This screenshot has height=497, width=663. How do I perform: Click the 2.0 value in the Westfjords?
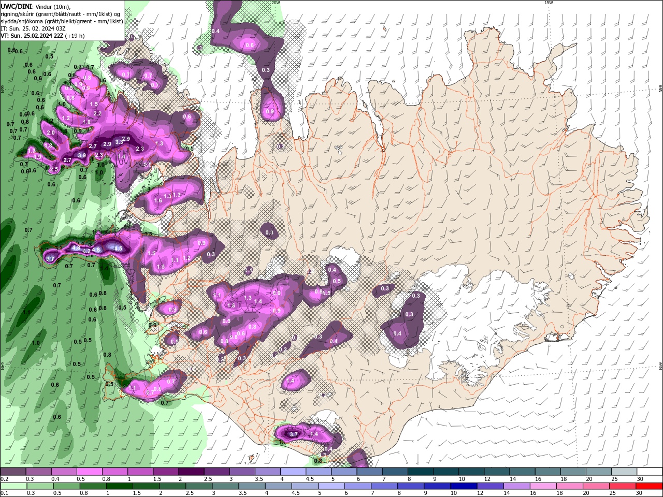(x=51, y=133)
